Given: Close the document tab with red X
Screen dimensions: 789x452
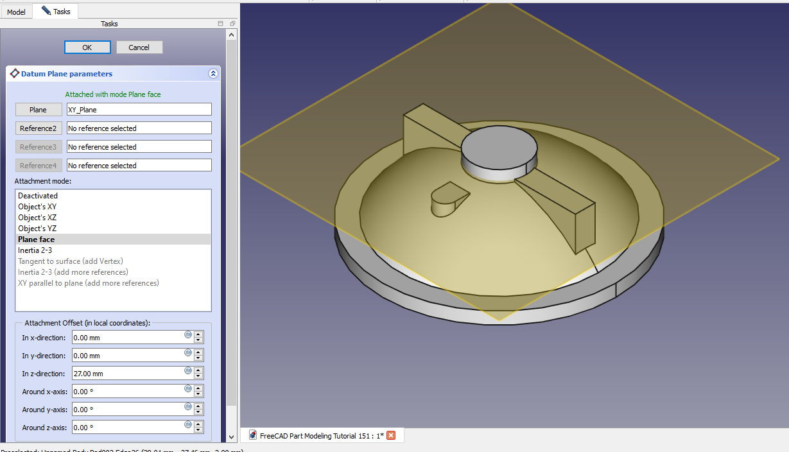Looking at the screenshot, I should click(x=391, y=436).
